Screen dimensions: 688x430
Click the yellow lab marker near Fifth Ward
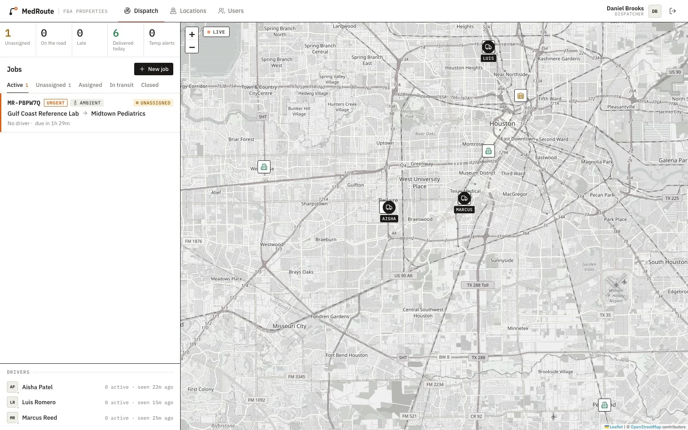pyautogui.click(x=521, y=95)
